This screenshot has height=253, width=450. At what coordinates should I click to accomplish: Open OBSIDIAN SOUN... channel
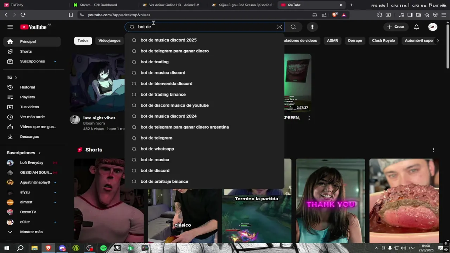[32, 173]
